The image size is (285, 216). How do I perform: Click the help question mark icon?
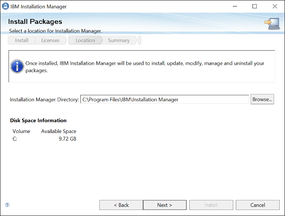point(7,205)
